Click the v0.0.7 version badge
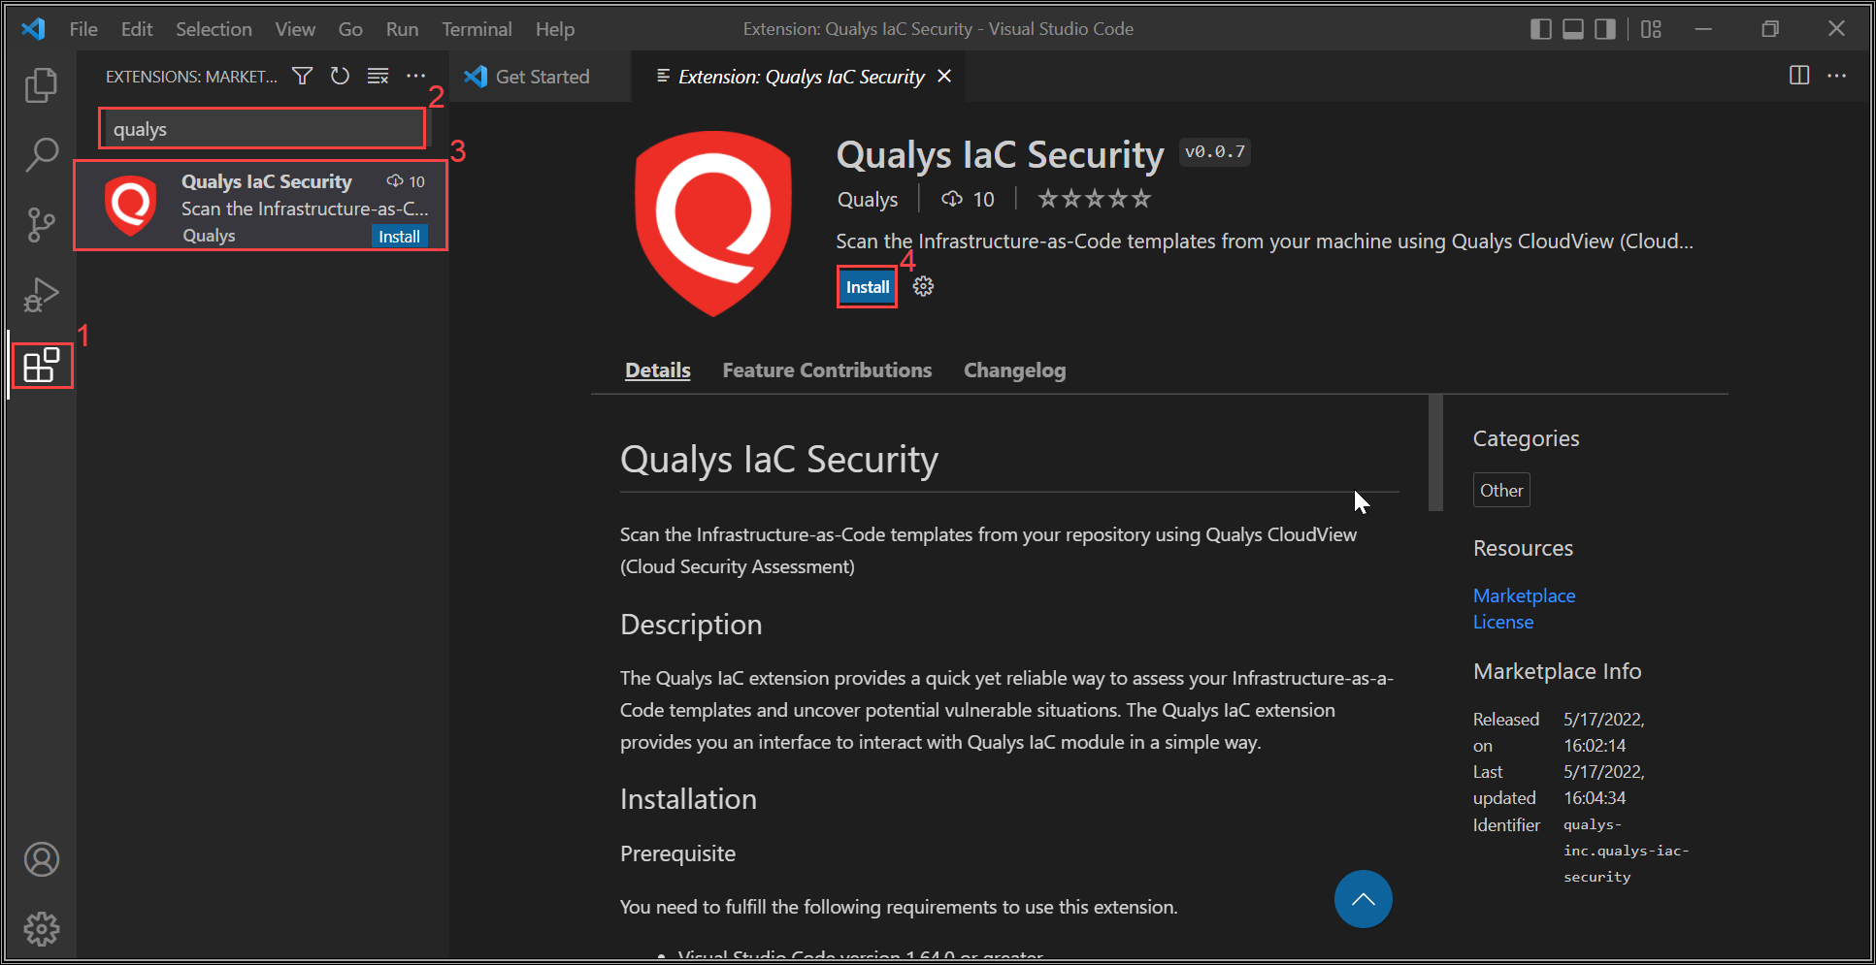This screenshot has height=965, width=1876. click(x=1214, y=152)
